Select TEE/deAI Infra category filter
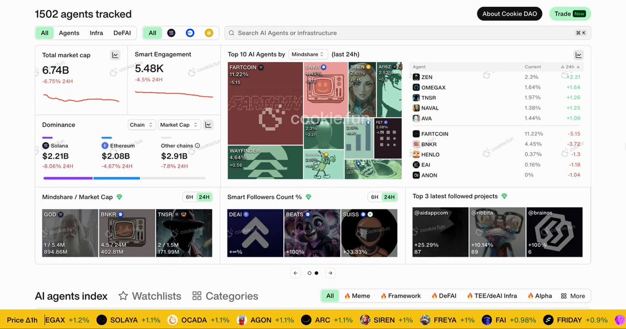This screenshot has width=626, height=329. click(x=492, y=296)
